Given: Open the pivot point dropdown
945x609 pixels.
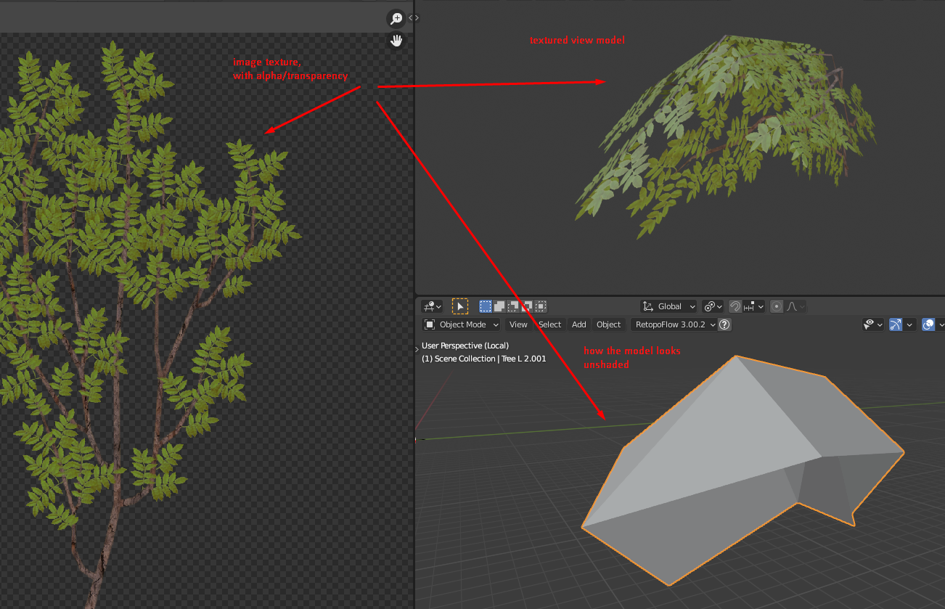Looking at the screenshot, I should [x=713, y=306].
